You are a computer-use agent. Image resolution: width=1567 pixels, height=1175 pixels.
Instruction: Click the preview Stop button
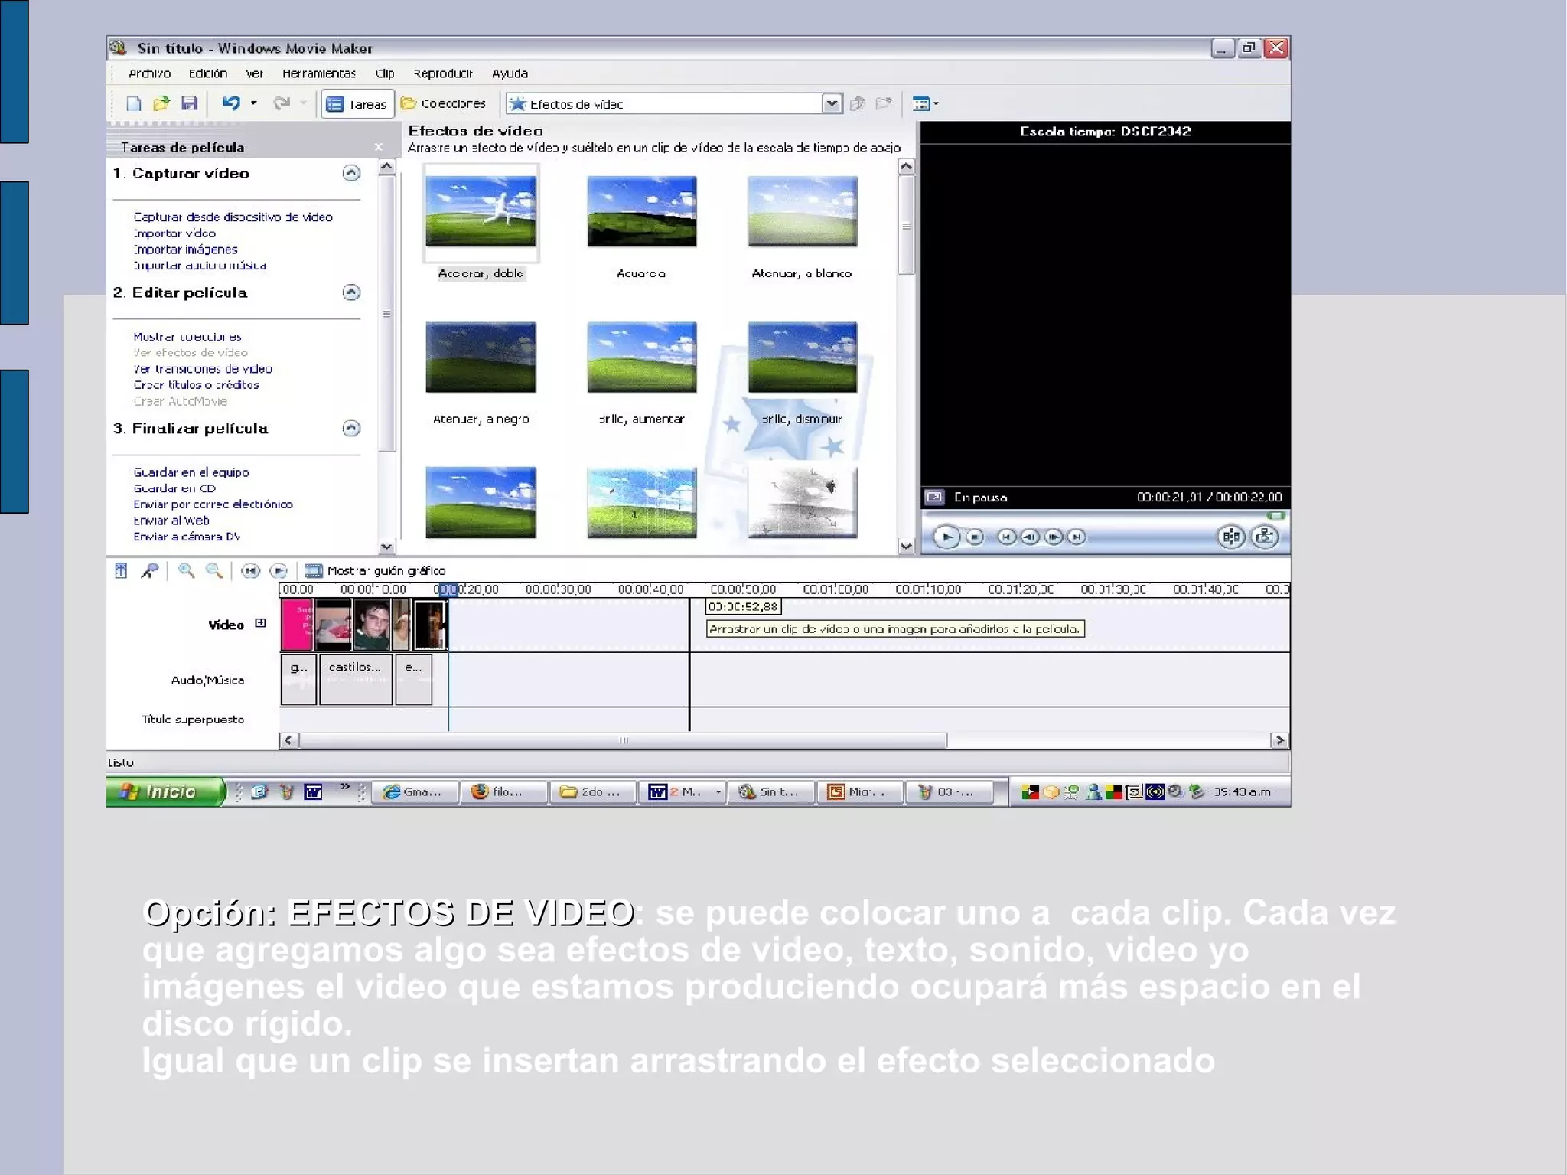click(x=975, y=537)
